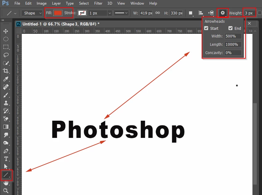The width and height of the screenshot is (262, 195).
Task: Open the View menu
Action: [x=121, y=3]
